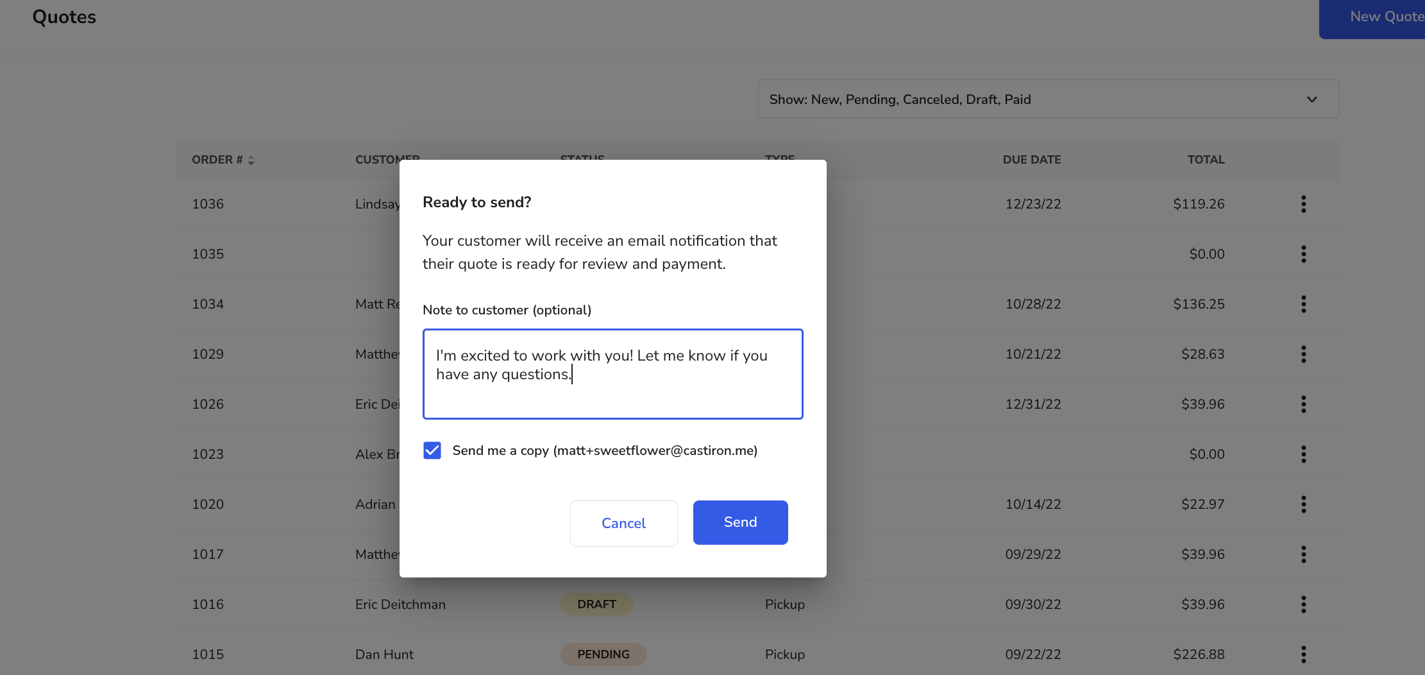
Task: Click the filter dropdown chevron arrow
Action: [1311, 99]
